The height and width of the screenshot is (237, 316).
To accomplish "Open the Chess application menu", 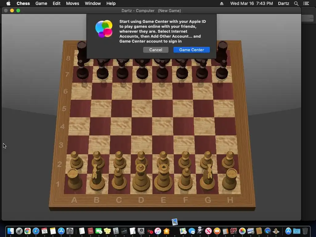I will [23, 3].
